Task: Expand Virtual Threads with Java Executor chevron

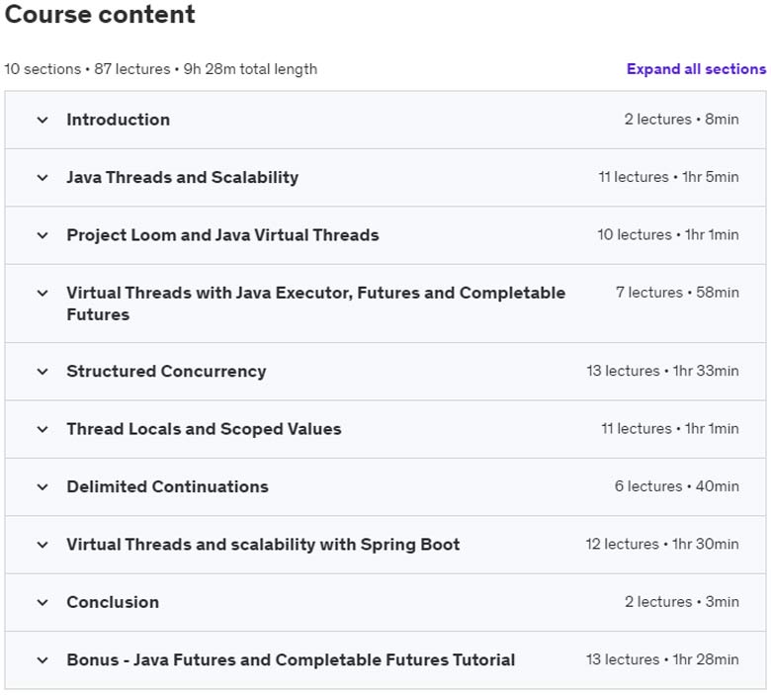Action: click(x=43, y=294)
